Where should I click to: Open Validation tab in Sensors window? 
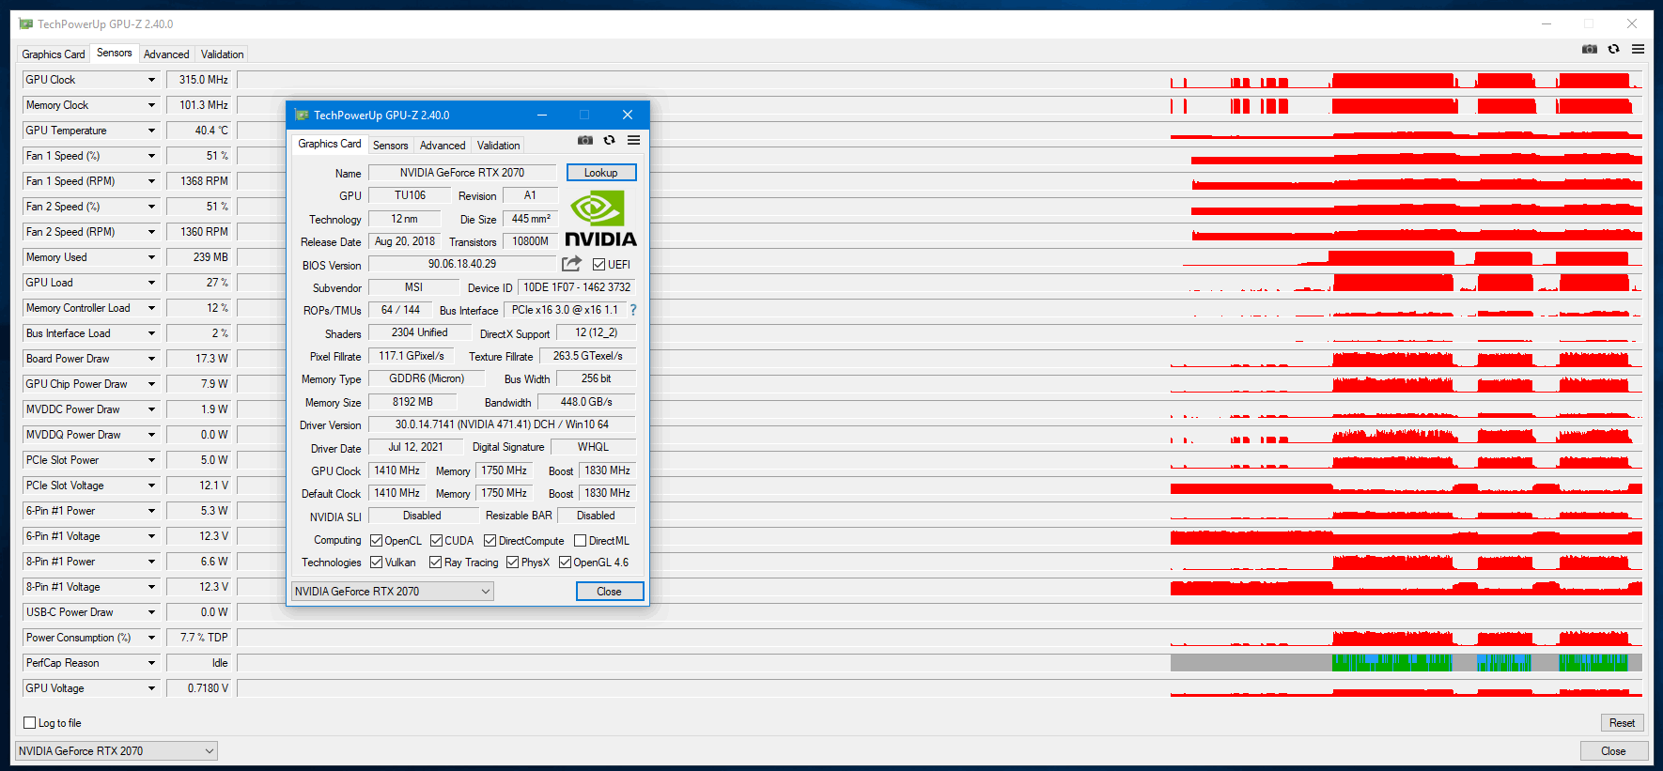point(222,54)
